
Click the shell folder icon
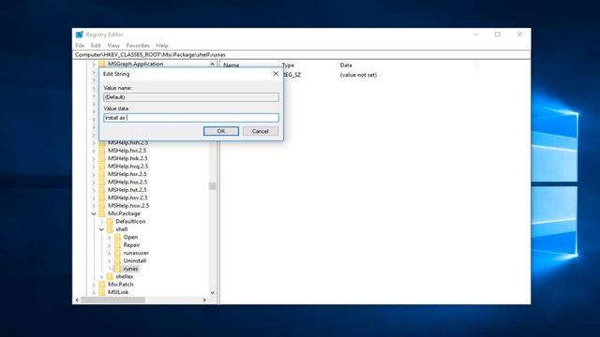click(x=110, y=229)
